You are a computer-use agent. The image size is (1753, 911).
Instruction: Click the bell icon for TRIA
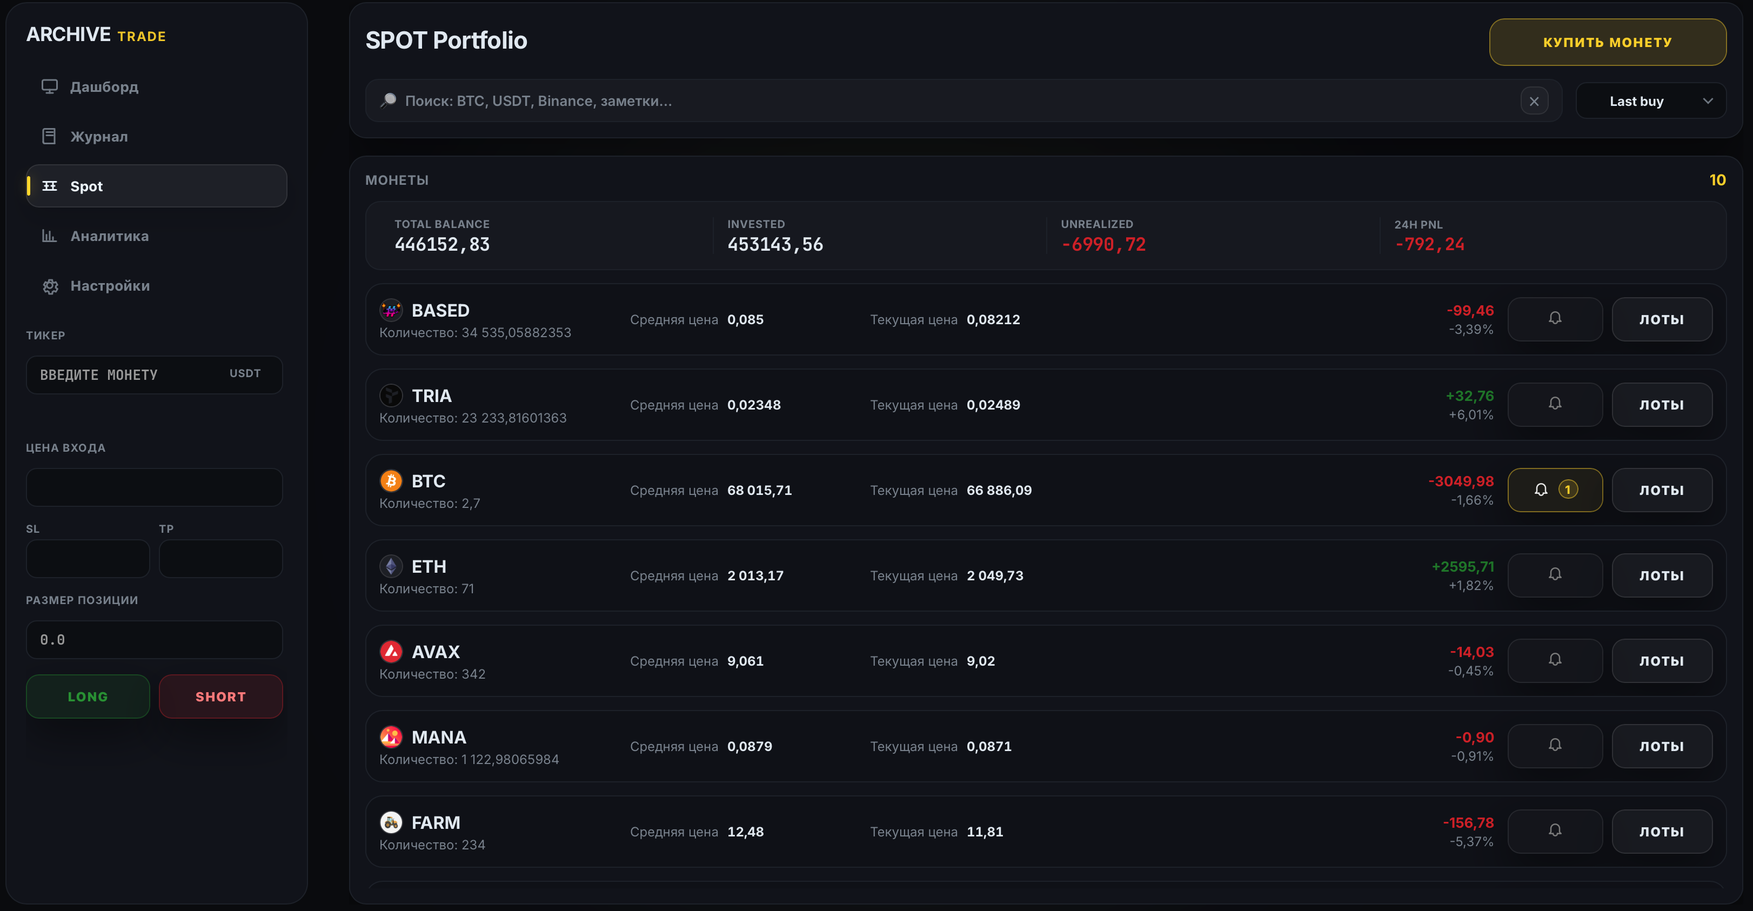[1554, 404]
